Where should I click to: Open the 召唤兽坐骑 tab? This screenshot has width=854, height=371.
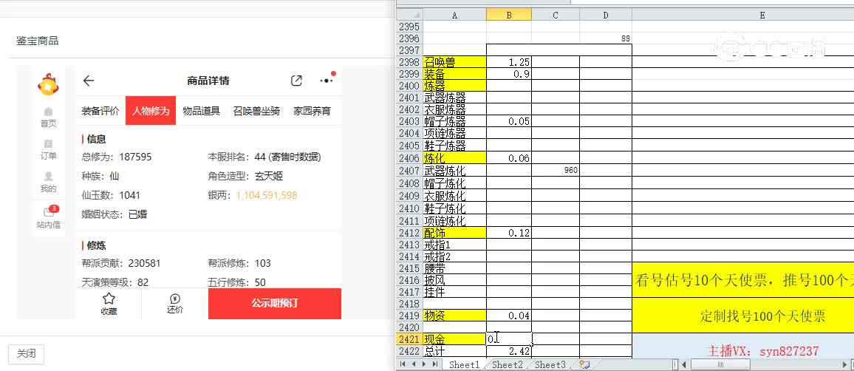[256, 111]
